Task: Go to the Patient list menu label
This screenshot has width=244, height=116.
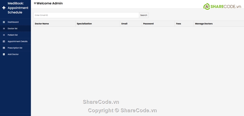Action: coord(13,35)
